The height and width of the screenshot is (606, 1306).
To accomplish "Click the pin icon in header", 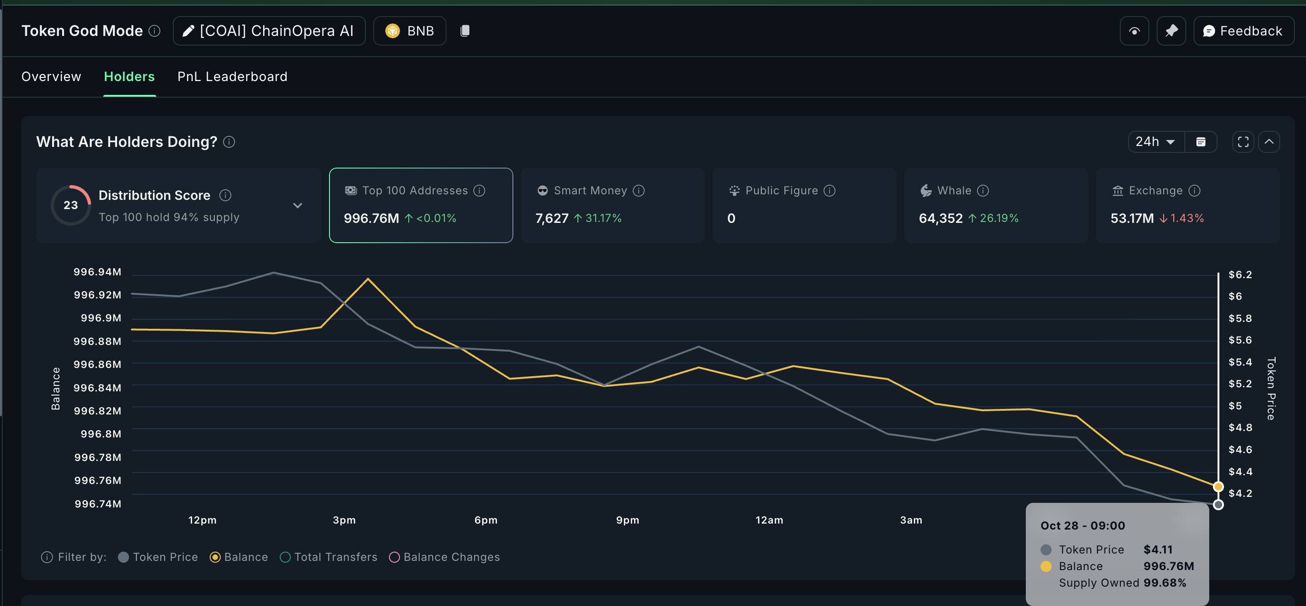I will 1171,31.
